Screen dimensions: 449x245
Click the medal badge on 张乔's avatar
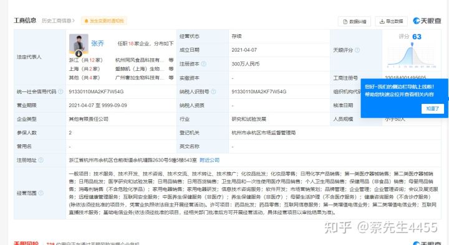tap(79, 53)
